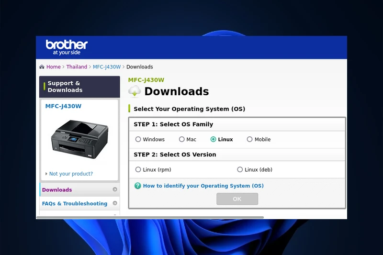The image size is (383, 255).
Task: Click the small triangle before Not your product
Action: click(46, 174)
